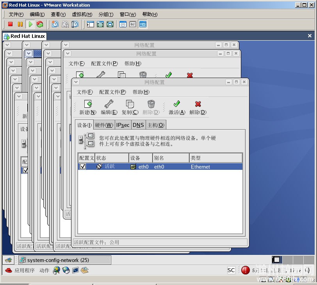Click the 编辑(E) wrench icon
Image resolution: width=317 pixels, height=285 pixels.
point(109,104)
